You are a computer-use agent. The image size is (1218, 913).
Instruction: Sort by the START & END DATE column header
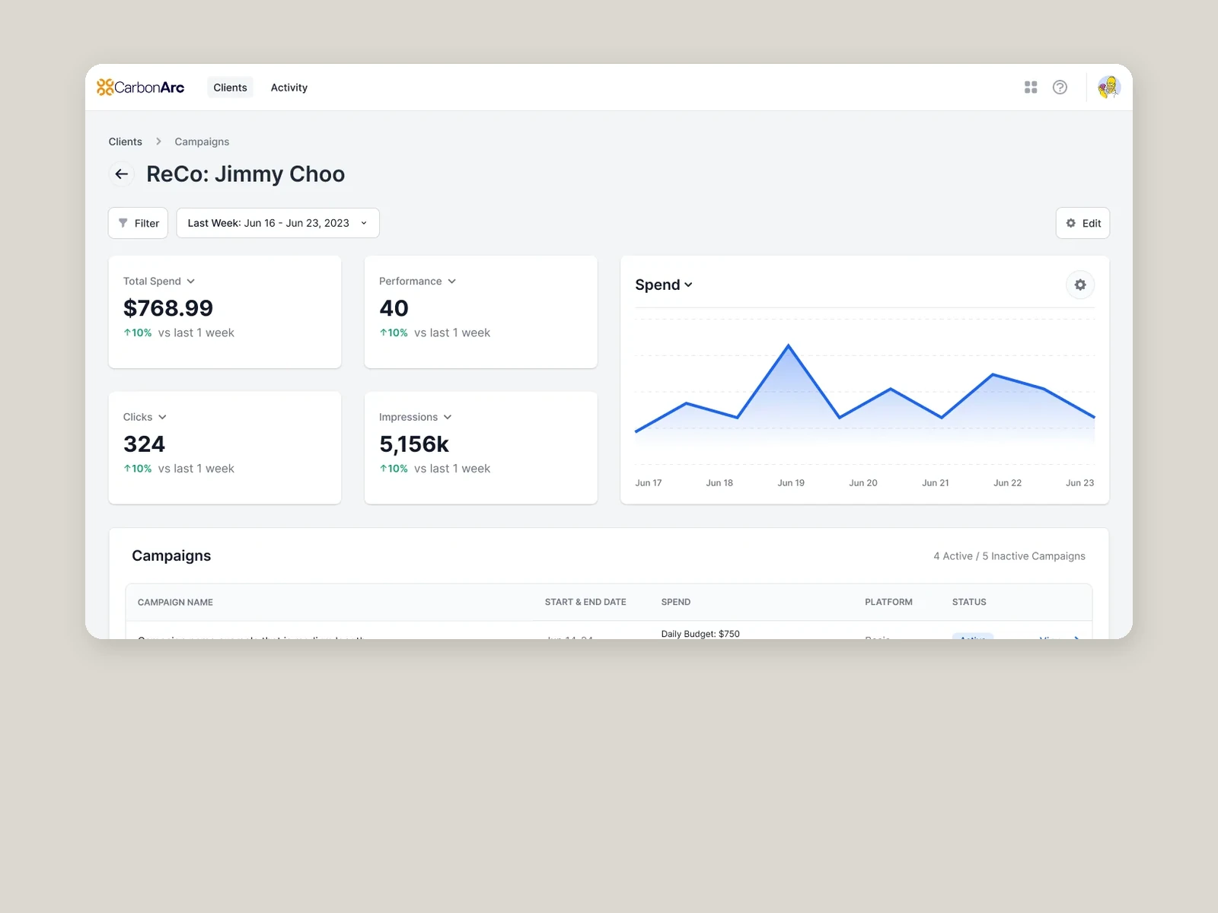(585, 602)
